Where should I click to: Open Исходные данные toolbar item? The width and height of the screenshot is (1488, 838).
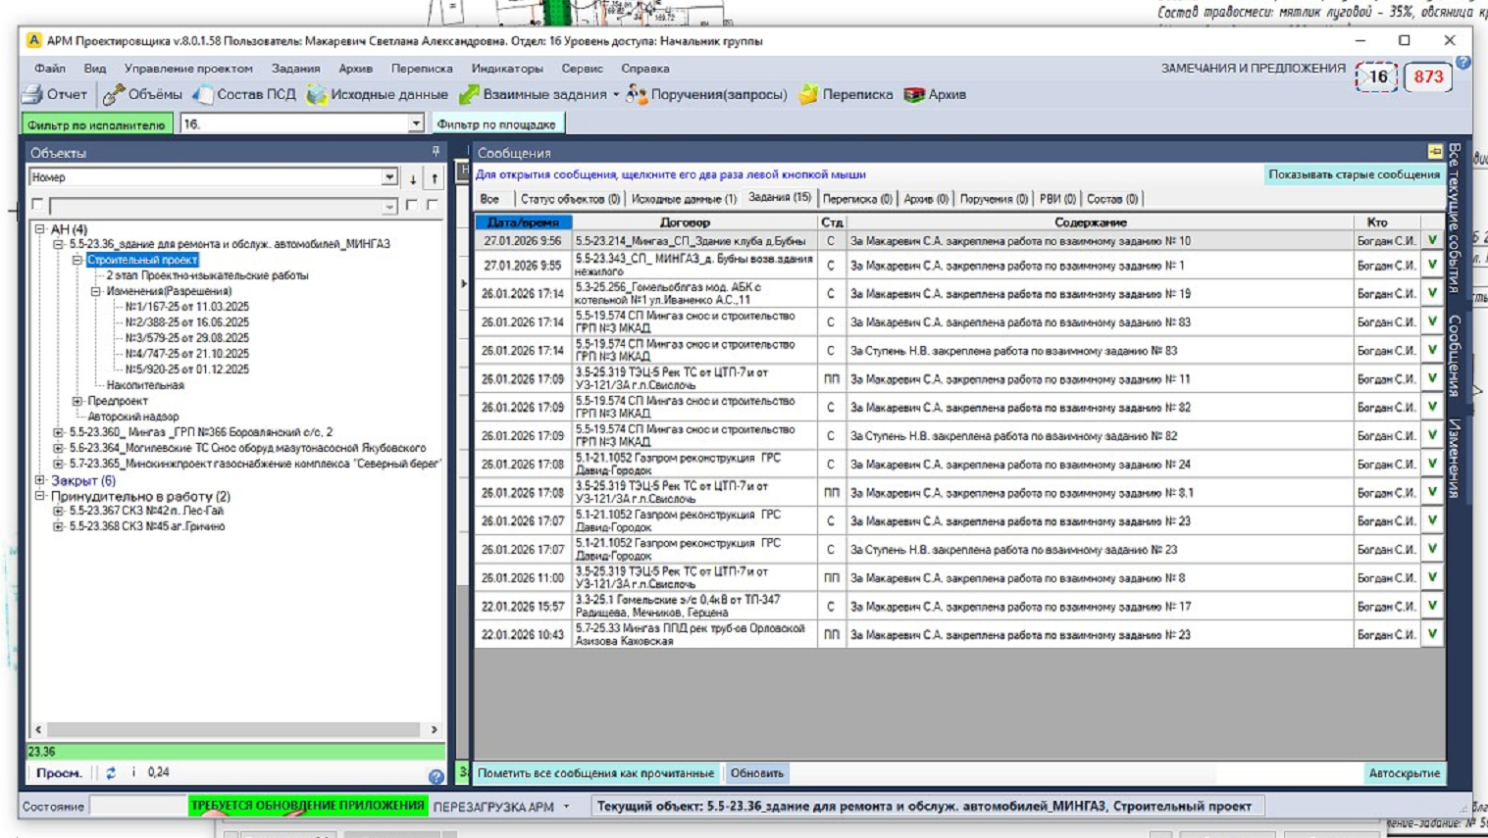[x=317, y=95]
